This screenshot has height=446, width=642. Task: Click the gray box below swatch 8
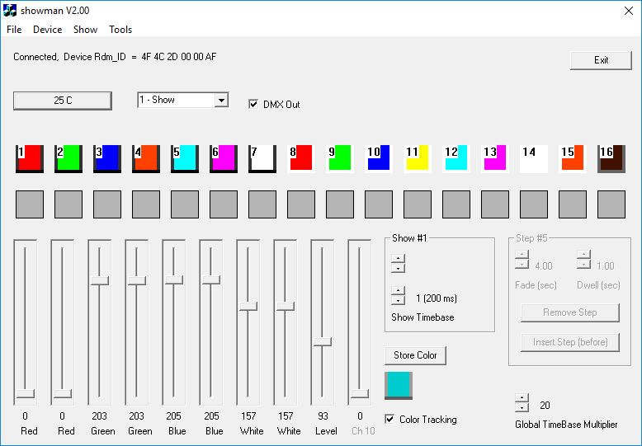(301, 204)
